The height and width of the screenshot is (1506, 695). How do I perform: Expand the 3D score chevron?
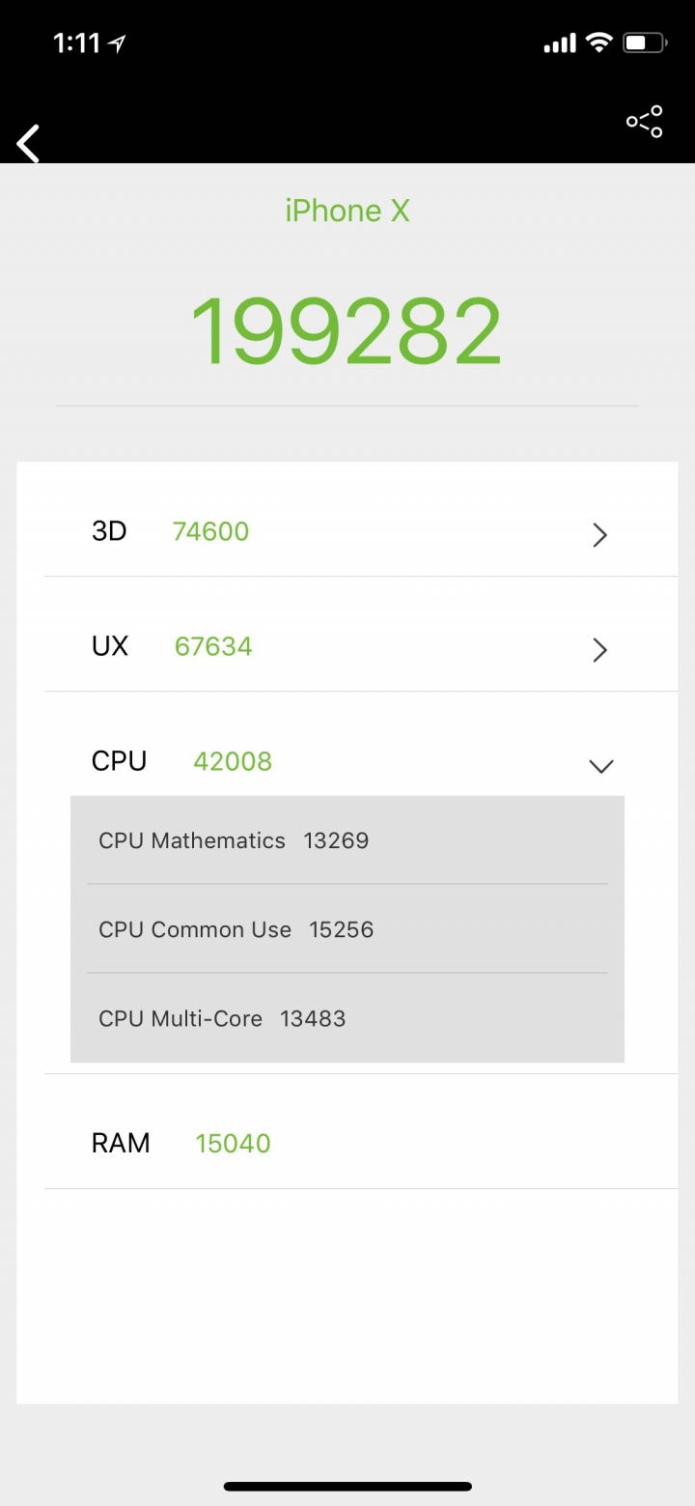[600, 534]
